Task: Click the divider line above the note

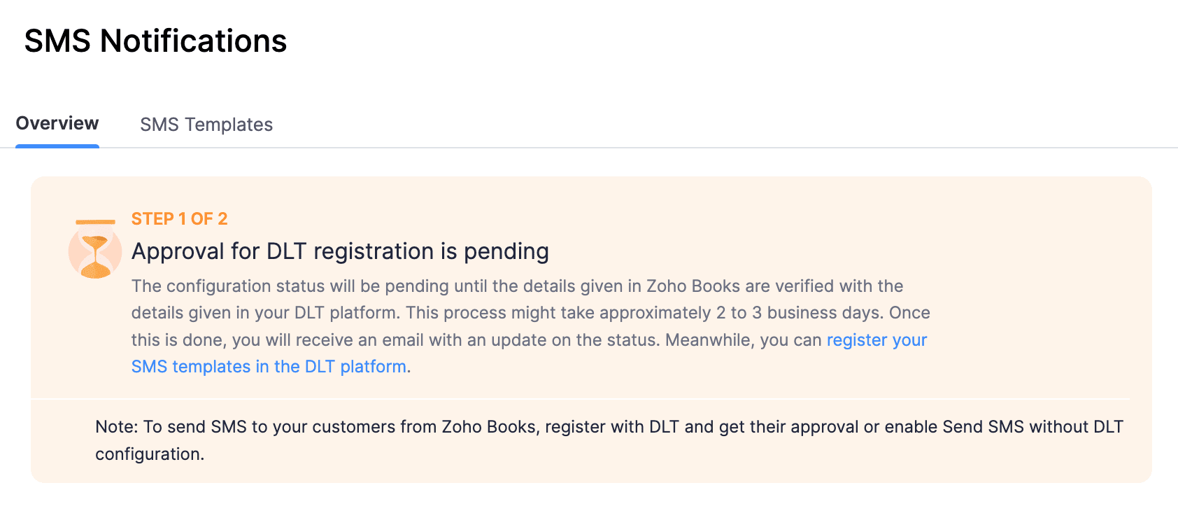Action: (590, 399)
